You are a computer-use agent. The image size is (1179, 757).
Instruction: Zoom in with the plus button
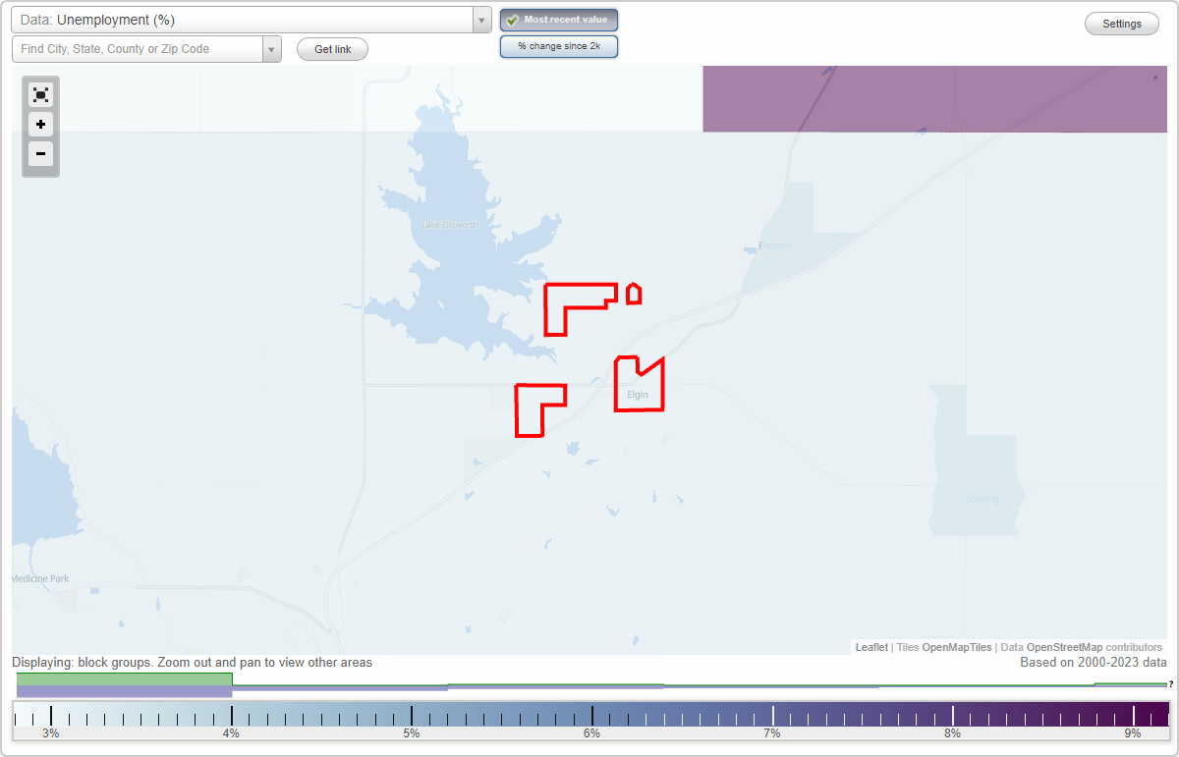click(40, 124)
